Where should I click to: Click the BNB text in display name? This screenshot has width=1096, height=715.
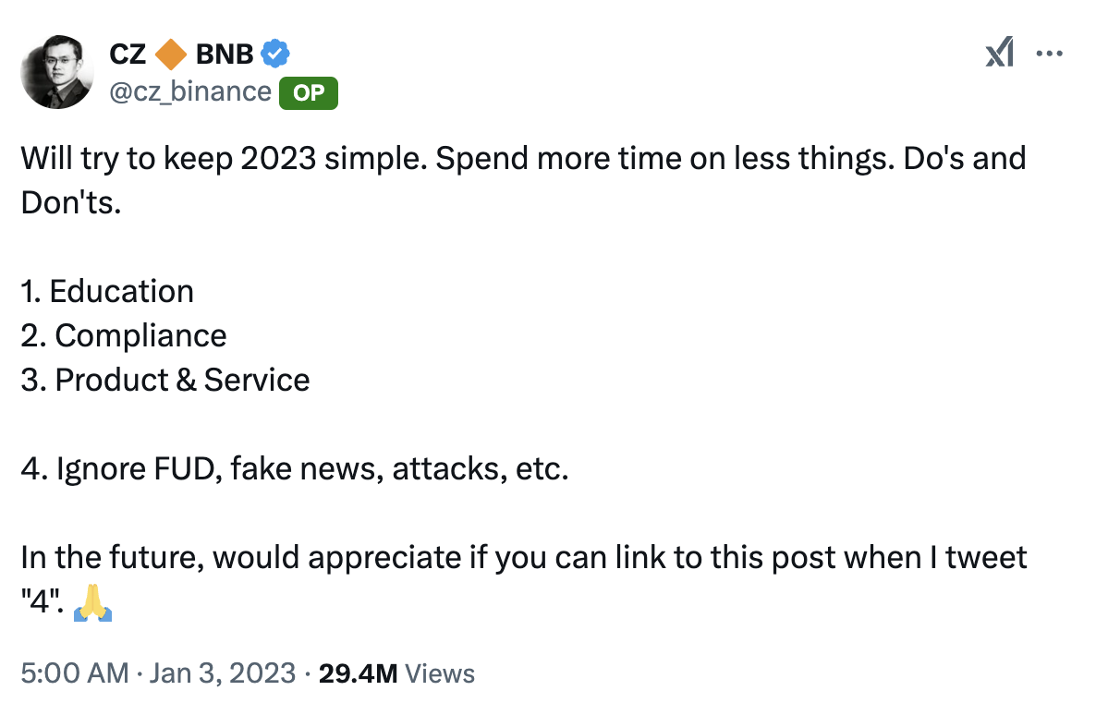point(225,54)
